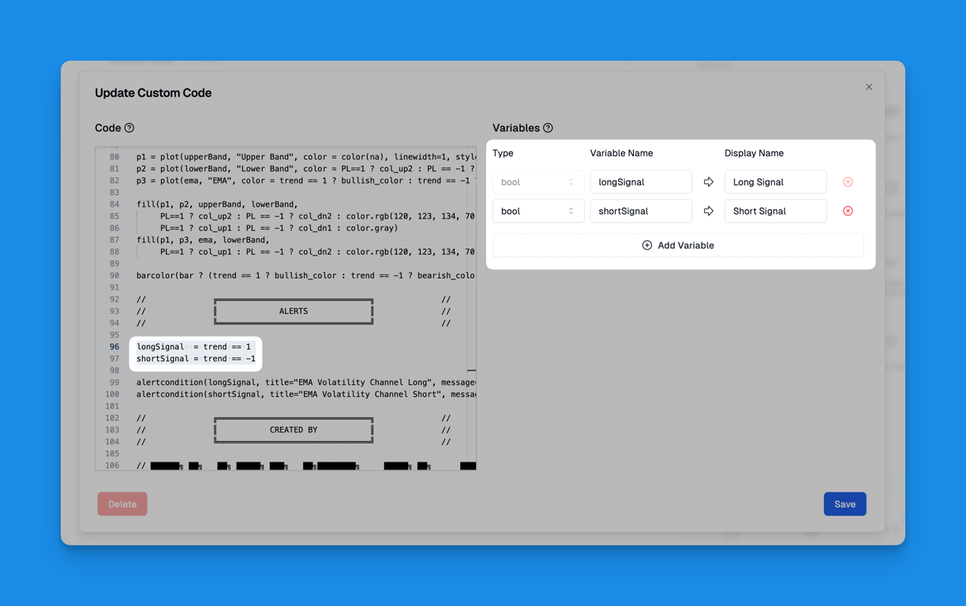
Task: Click the alertcondition(shortSignal line 100
Action: pos(305,395)
